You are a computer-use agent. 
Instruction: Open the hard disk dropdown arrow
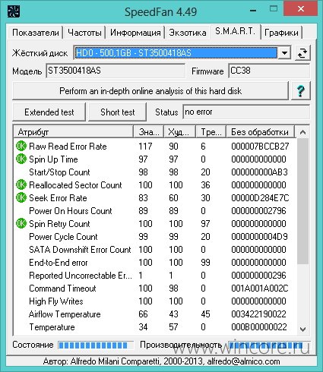pos(284,53)
